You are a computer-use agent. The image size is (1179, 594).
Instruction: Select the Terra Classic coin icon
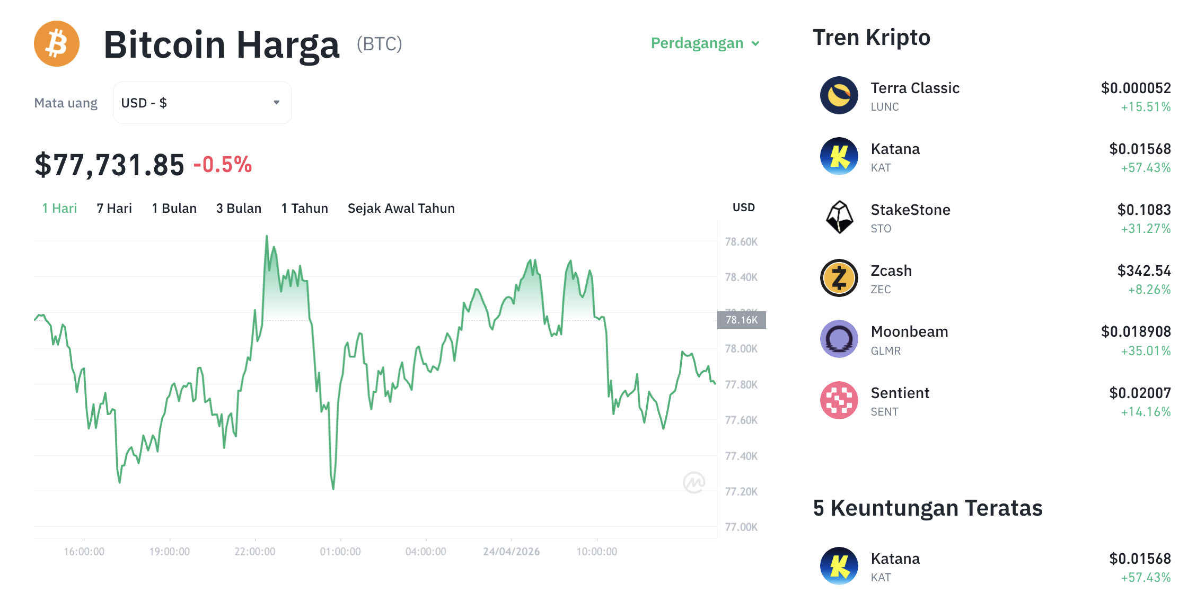pyautogui.click(x=839, y=96)
